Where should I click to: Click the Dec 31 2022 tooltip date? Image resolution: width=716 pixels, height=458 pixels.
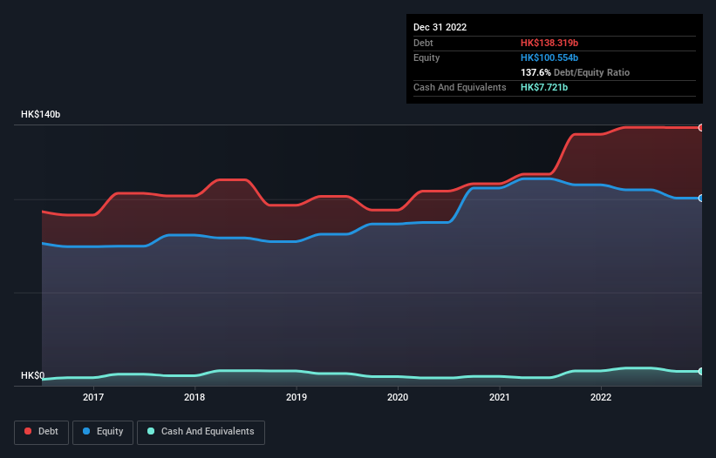(x=440, y=27)
